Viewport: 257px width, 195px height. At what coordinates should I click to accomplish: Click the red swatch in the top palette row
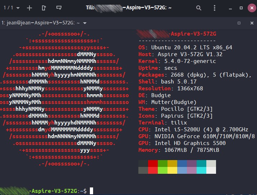[153, 163]
